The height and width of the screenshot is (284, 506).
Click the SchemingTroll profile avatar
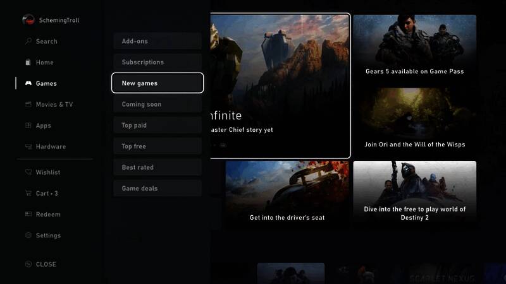pos(28,20)
